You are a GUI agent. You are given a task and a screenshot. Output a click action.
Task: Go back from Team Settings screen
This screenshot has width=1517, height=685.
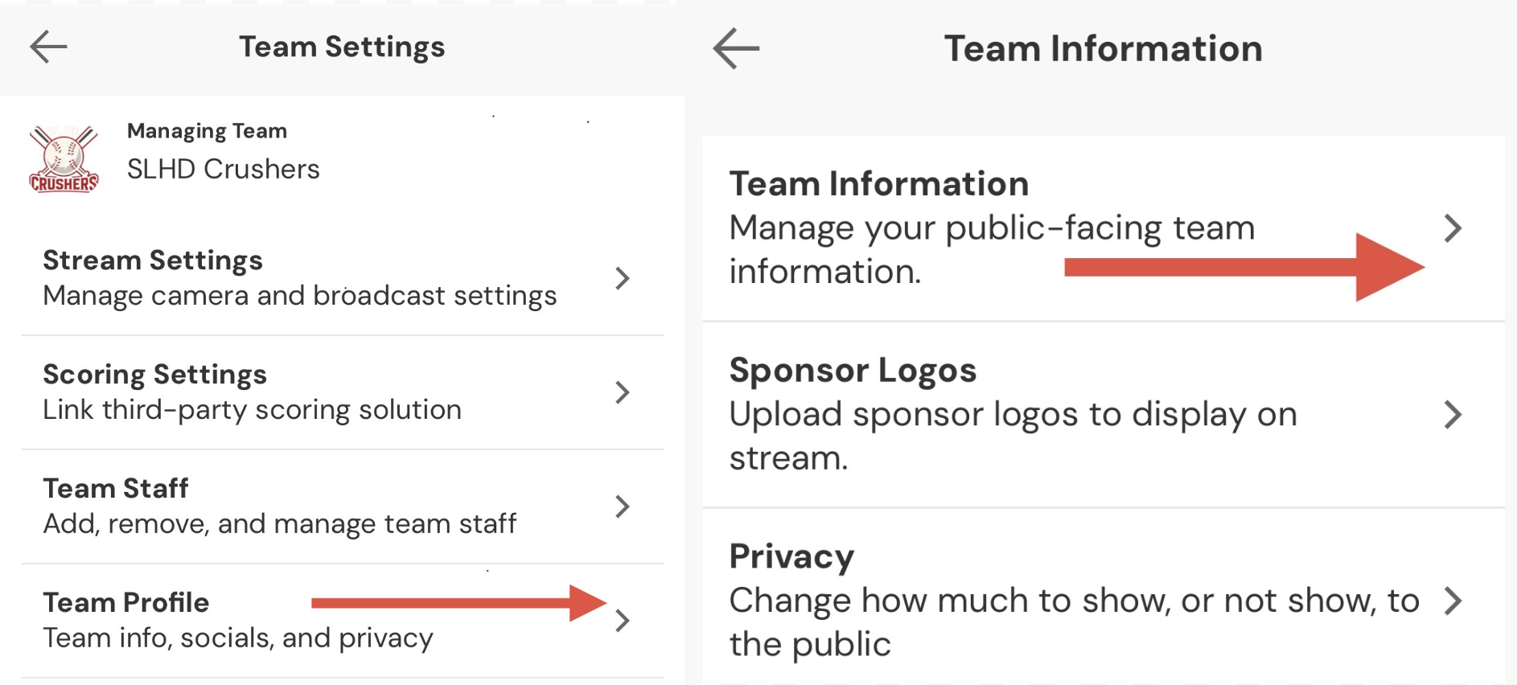[x=48, y=47]
